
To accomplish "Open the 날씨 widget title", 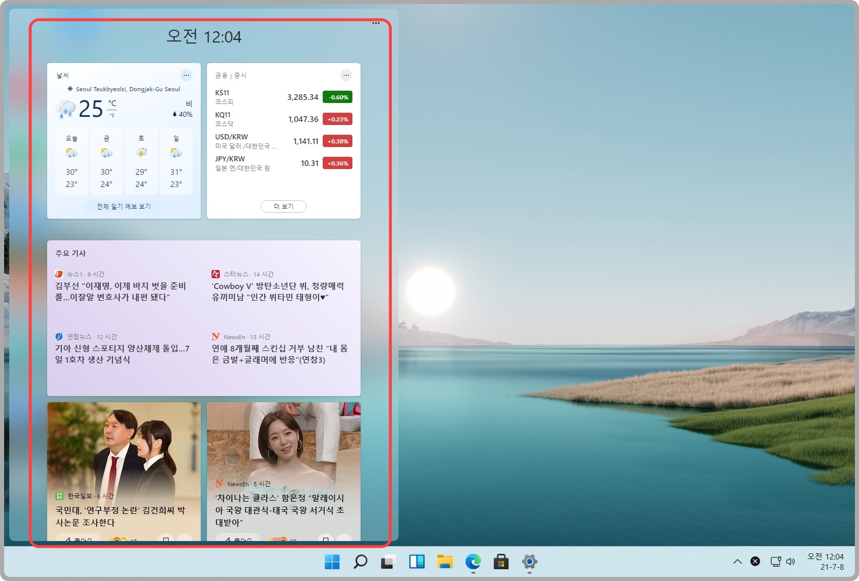I will click(x=62, y=75).
